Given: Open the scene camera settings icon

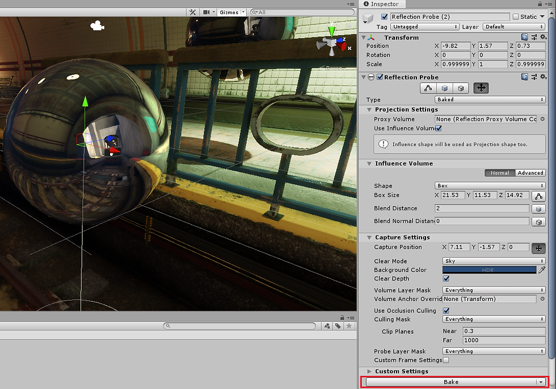Looking at the screenshot, I should (207, 12).
